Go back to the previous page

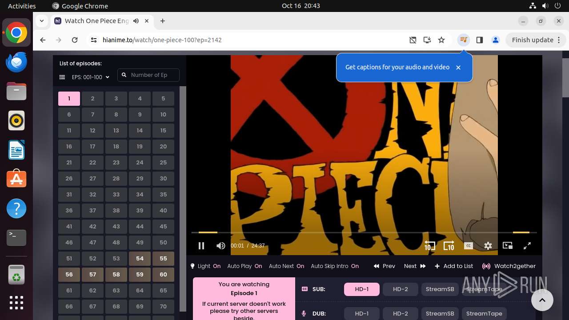(x=43, y=40)
